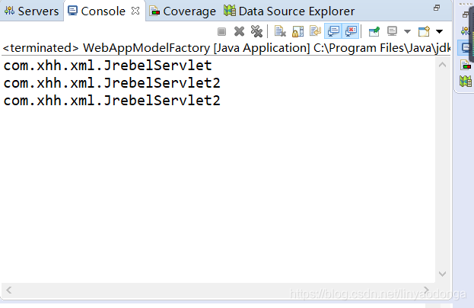
Task: Click the Open Console new-window icon
Action: point(424,31)
